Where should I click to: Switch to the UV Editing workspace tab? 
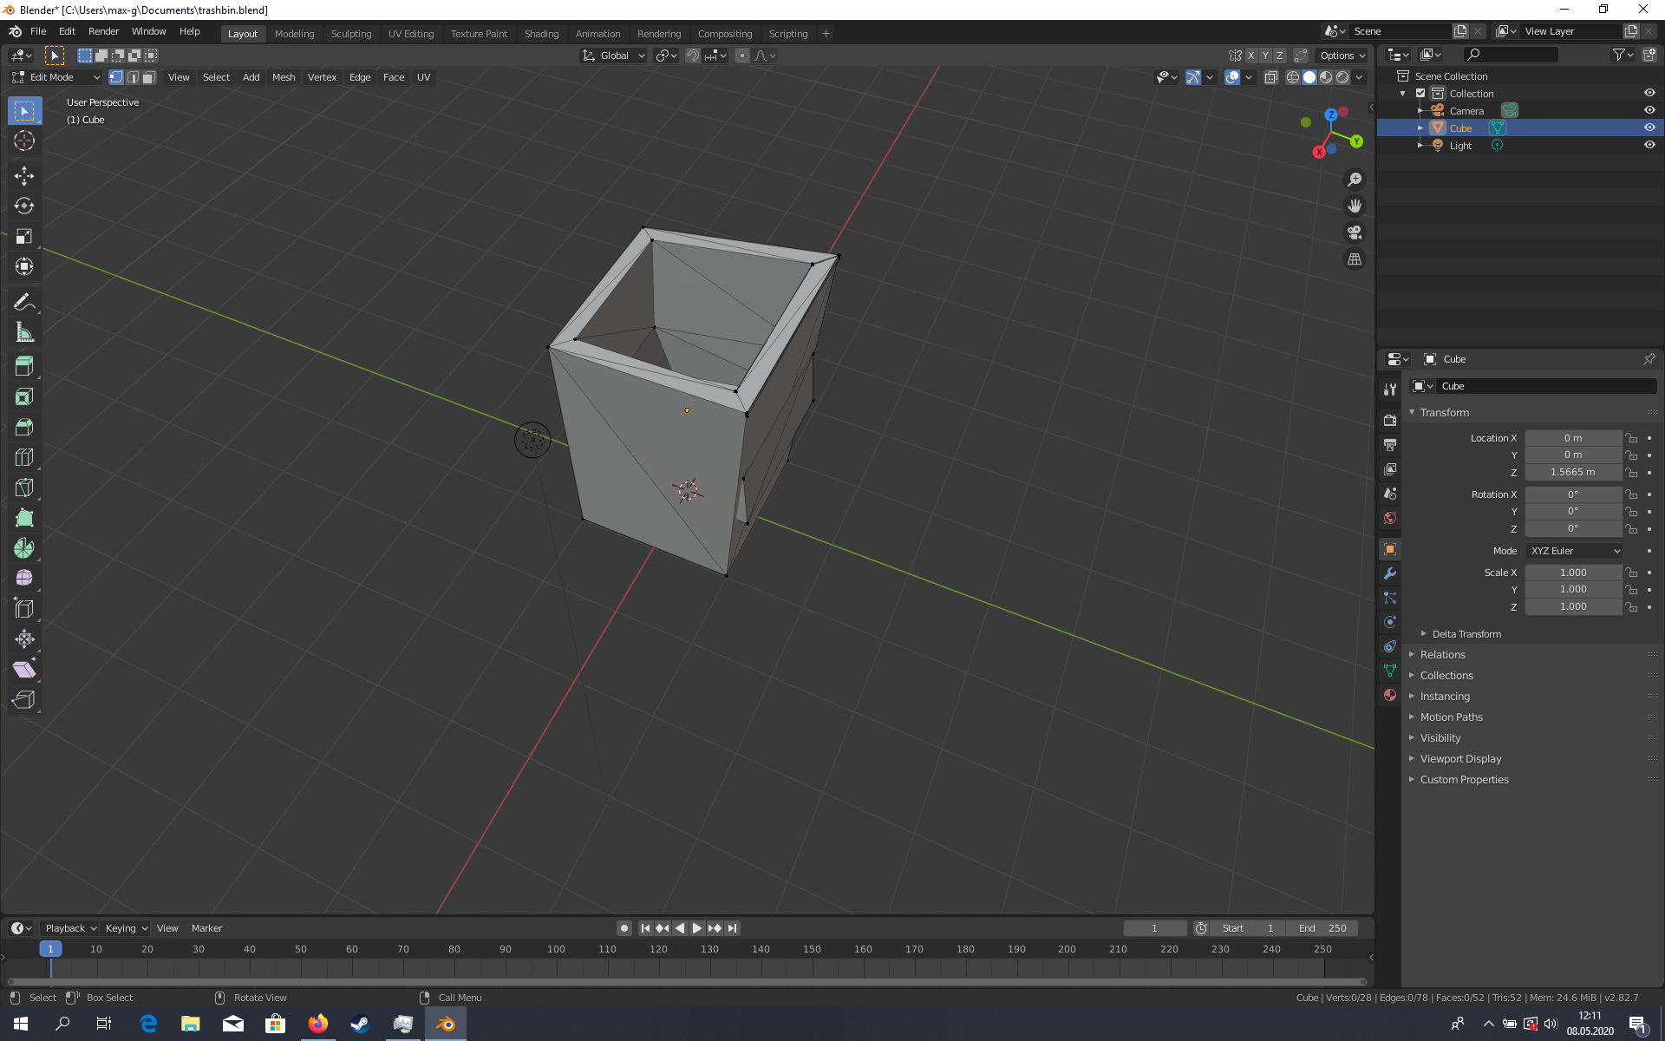coord(411,34)
